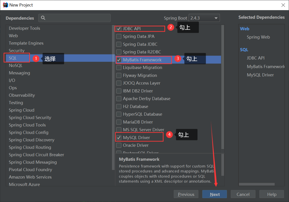
Task: Check the MariaDB Driver checkbox
Action: pos(119,122)
